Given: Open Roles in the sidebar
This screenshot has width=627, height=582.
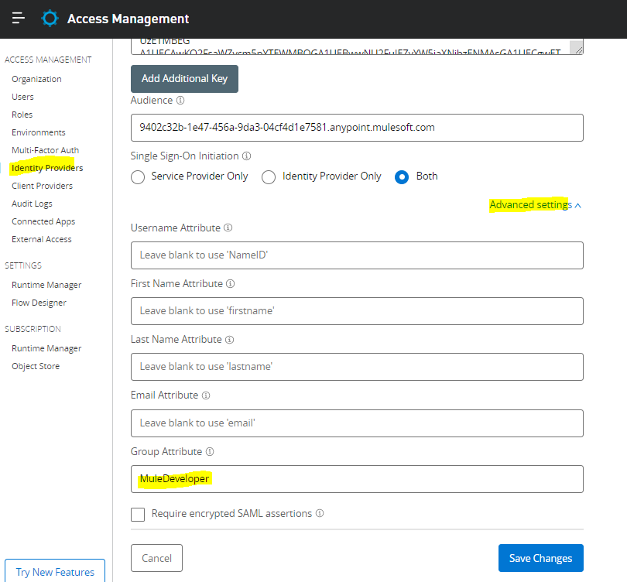Looking at the screenshot, I should coord(22,115).
